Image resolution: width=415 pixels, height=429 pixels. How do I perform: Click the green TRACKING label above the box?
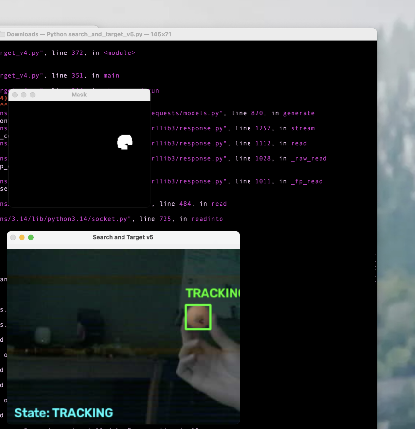[x=213, y=293]
